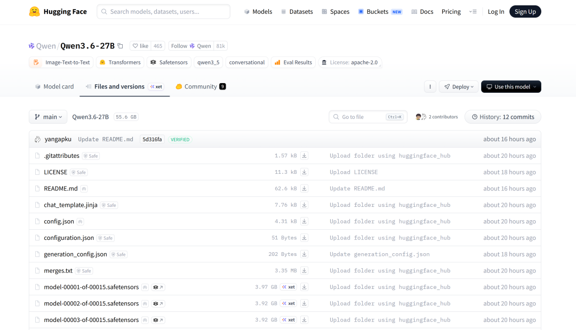Click the Hugging Face logo icon
Screen dimensions: 576x330
click(35, 12)
